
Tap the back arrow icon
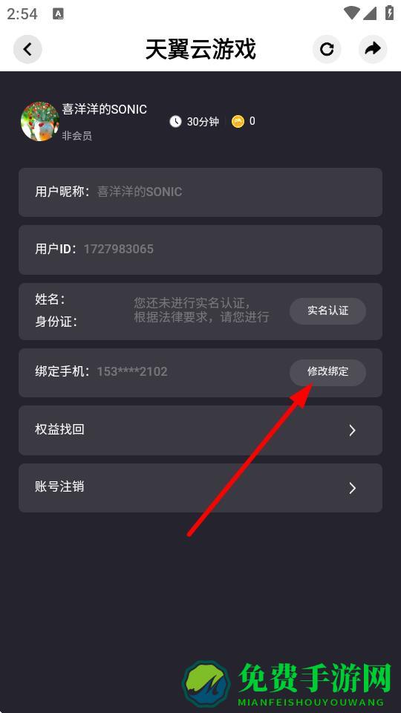[27, 49]
